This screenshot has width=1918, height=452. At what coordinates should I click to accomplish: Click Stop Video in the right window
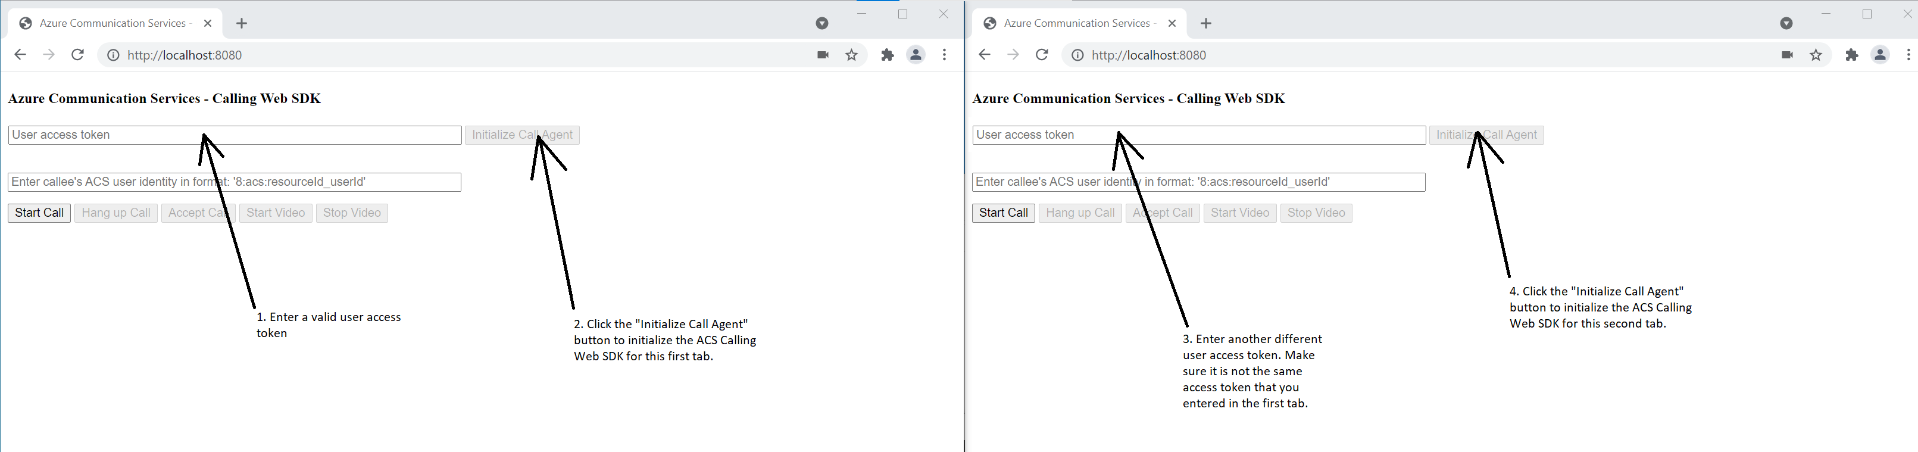tap(1316, 213)
